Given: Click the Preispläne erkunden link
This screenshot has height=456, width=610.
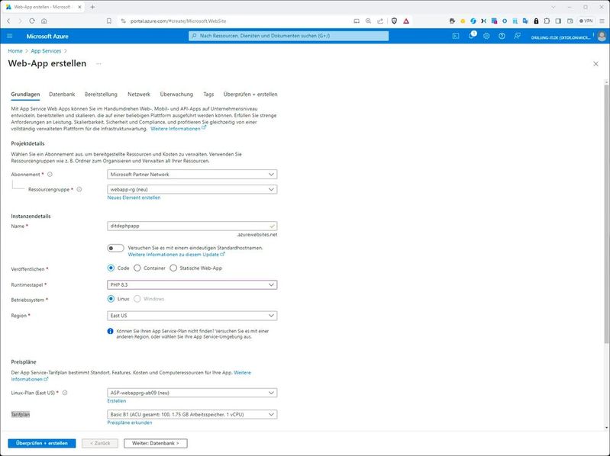Looking at the screenshot, I should (130, 422).
